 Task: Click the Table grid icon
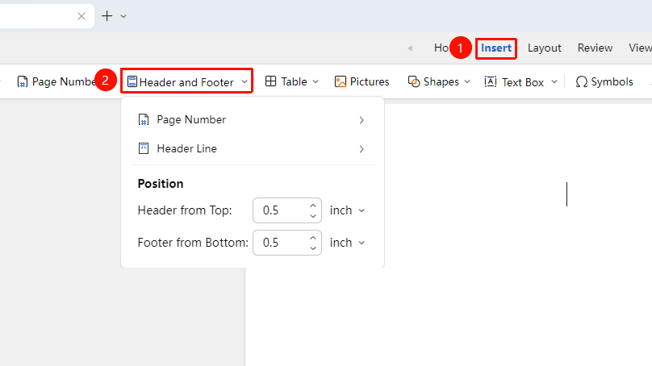[x=270, y=81]
